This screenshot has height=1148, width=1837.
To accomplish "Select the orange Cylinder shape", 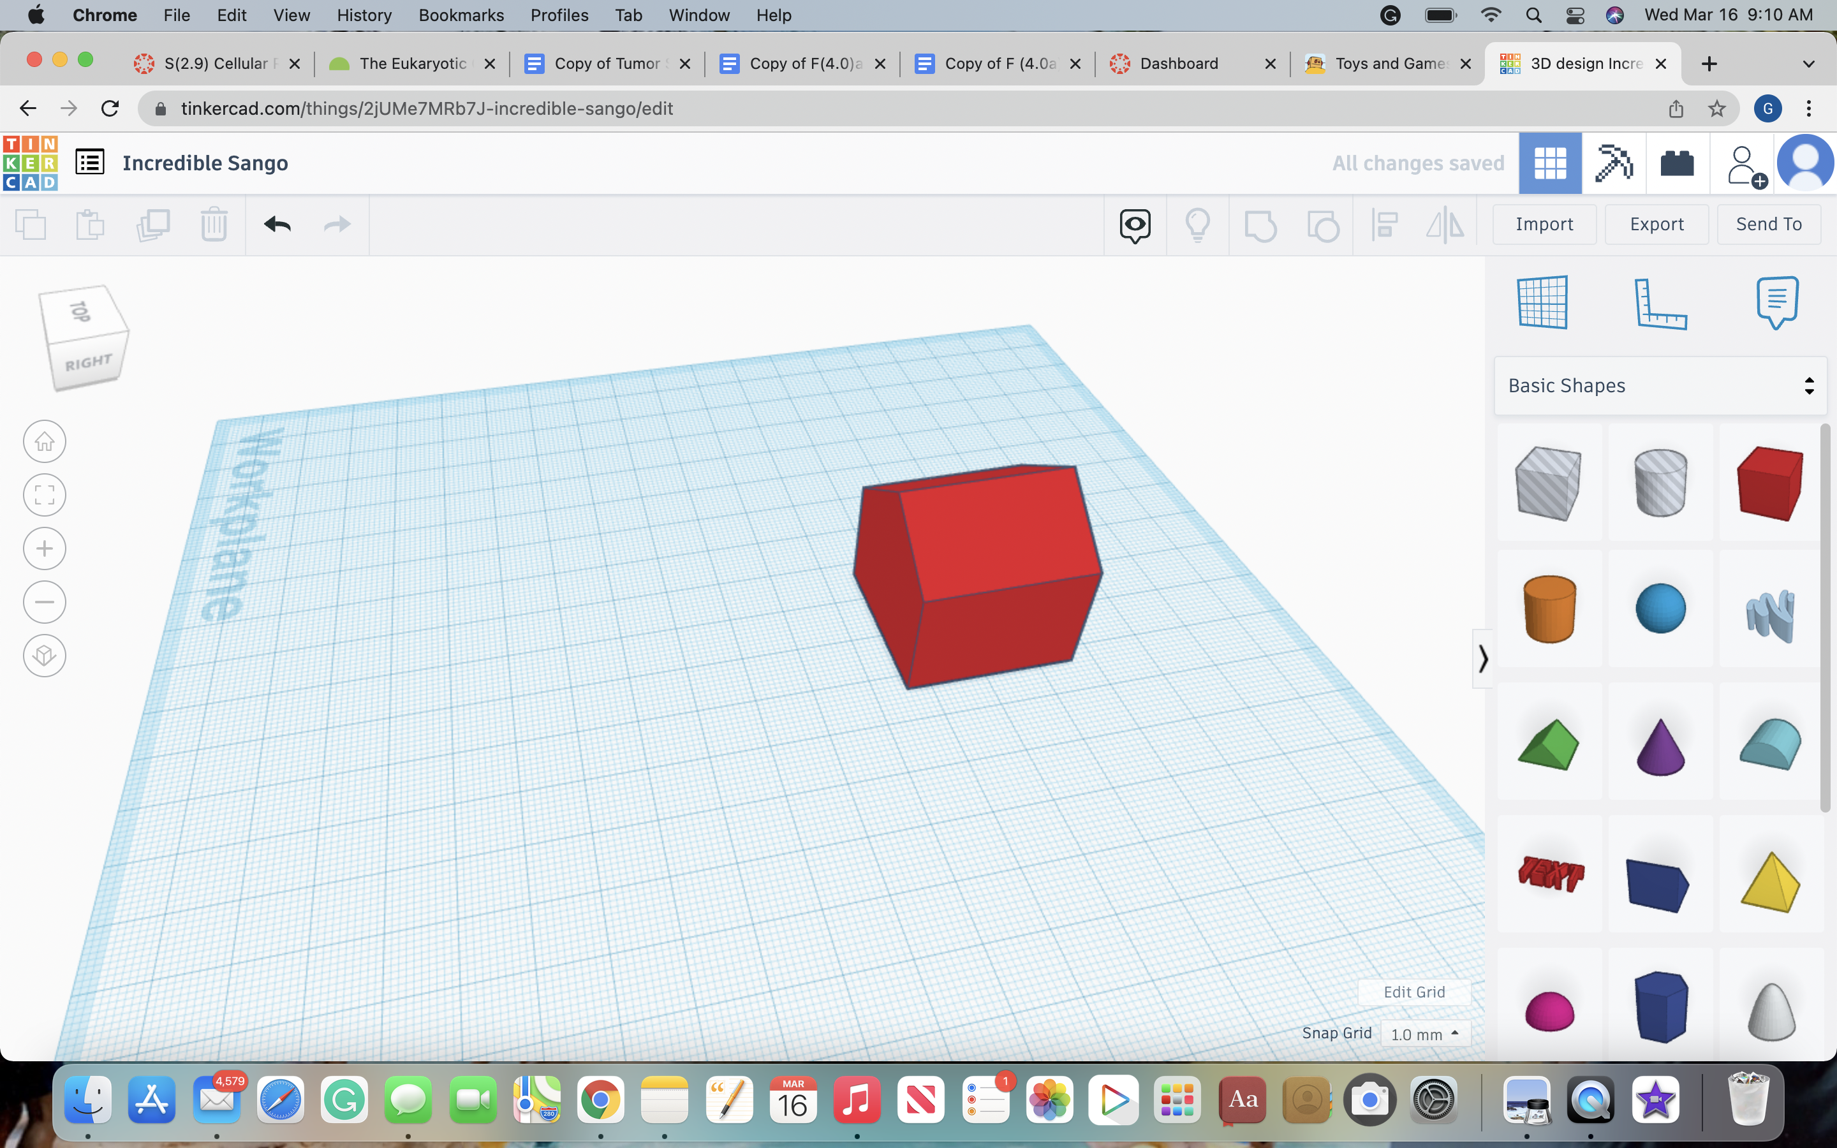I will pos(1549,609).
